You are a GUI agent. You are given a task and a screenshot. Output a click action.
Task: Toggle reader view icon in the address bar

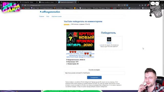point(119,5)
